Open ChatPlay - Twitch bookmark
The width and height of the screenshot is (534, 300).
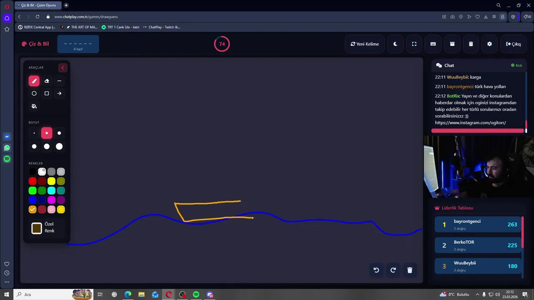tap(161, 27)
